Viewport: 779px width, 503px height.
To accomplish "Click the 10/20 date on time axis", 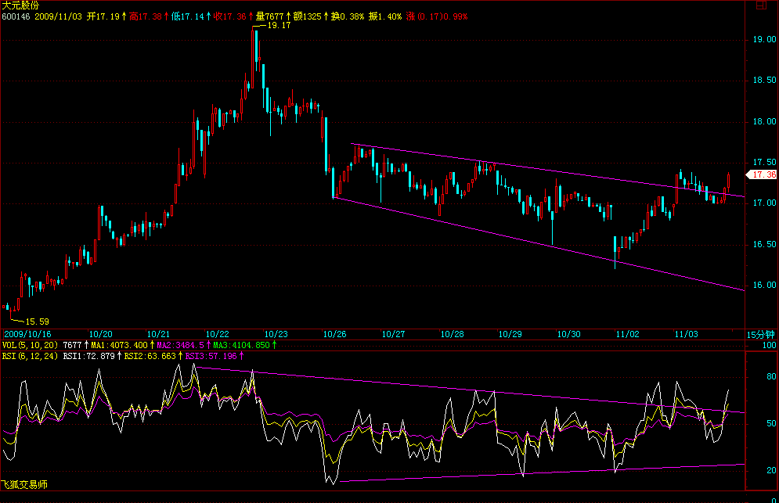I will [100, 334].
